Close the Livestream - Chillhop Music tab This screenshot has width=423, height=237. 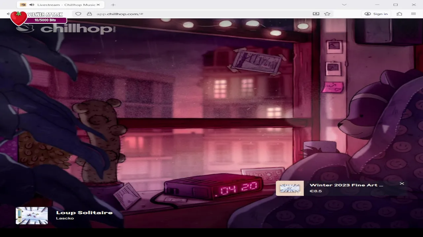[98, 5]
